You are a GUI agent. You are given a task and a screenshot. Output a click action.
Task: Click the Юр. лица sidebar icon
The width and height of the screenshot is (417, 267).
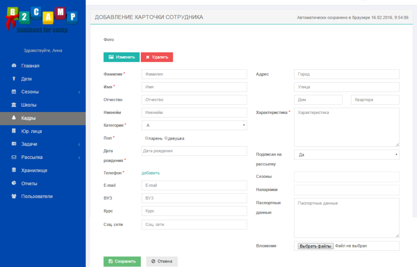tap(14, 131)
